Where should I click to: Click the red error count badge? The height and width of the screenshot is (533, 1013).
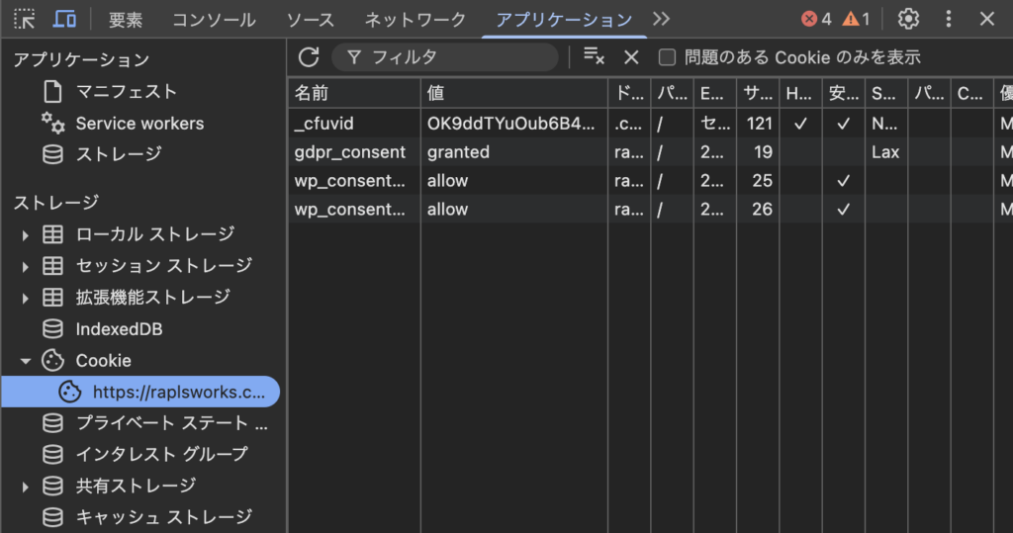click(816, 20)
